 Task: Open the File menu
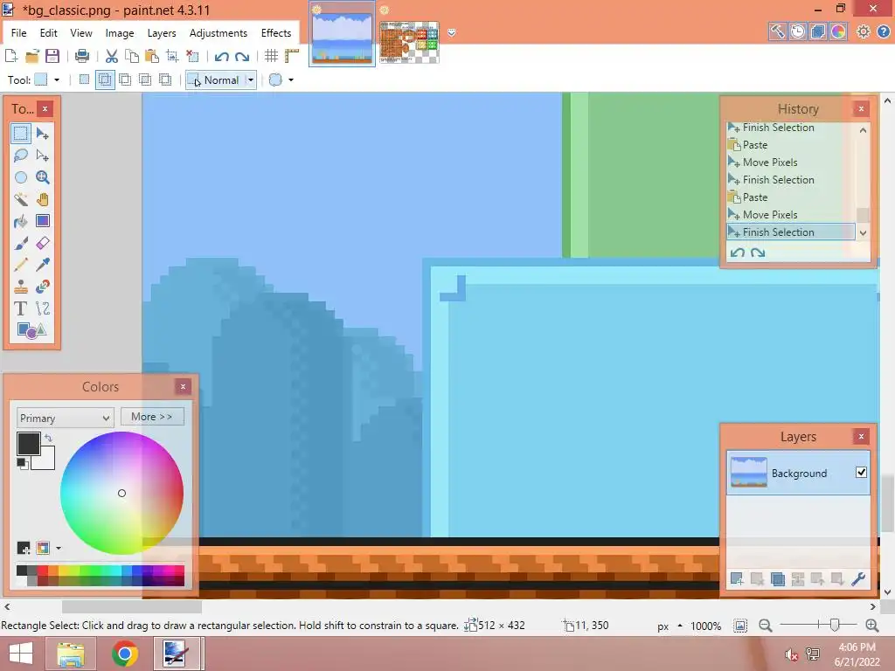(19, 33)
